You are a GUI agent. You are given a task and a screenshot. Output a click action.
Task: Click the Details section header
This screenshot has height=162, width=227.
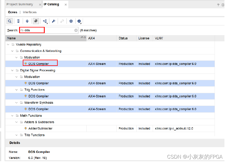[115, 143]
